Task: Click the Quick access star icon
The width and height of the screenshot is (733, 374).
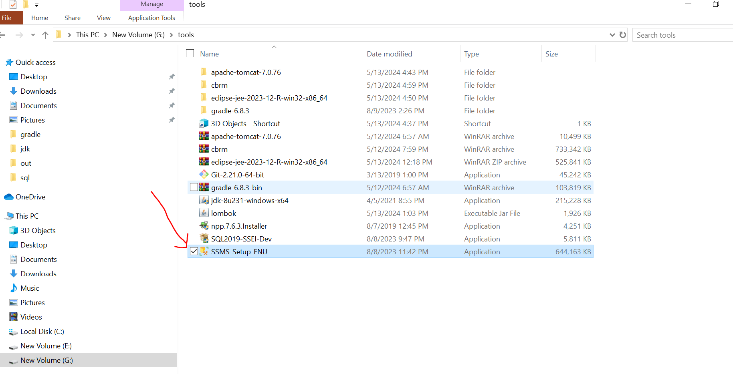Action: click(9, 62)
